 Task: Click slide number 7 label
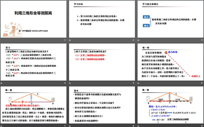point(65,126)
